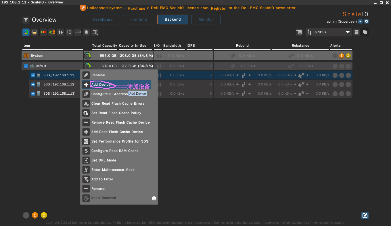This screenshot has width=391, height=226.
Task: Select Add to Filter menu entry
Action: 119,179
